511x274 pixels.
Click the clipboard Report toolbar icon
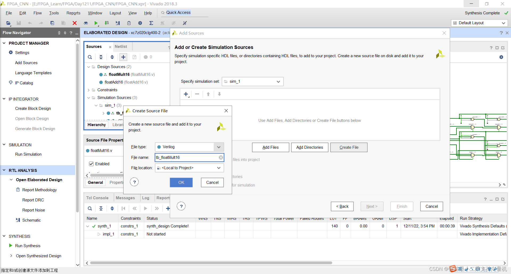tap(129, 23)
